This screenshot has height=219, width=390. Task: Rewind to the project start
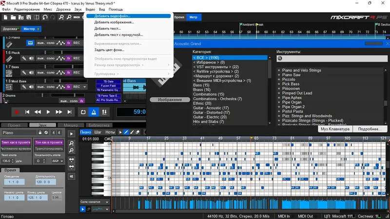[x=27, y=112]
